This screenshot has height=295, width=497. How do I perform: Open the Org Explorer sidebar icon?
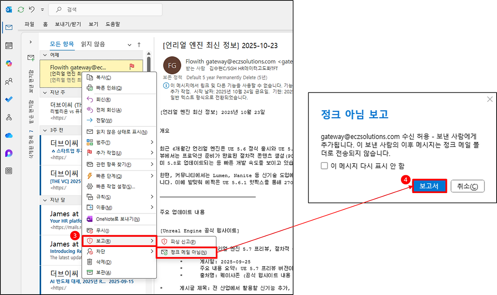click(9, 117)
